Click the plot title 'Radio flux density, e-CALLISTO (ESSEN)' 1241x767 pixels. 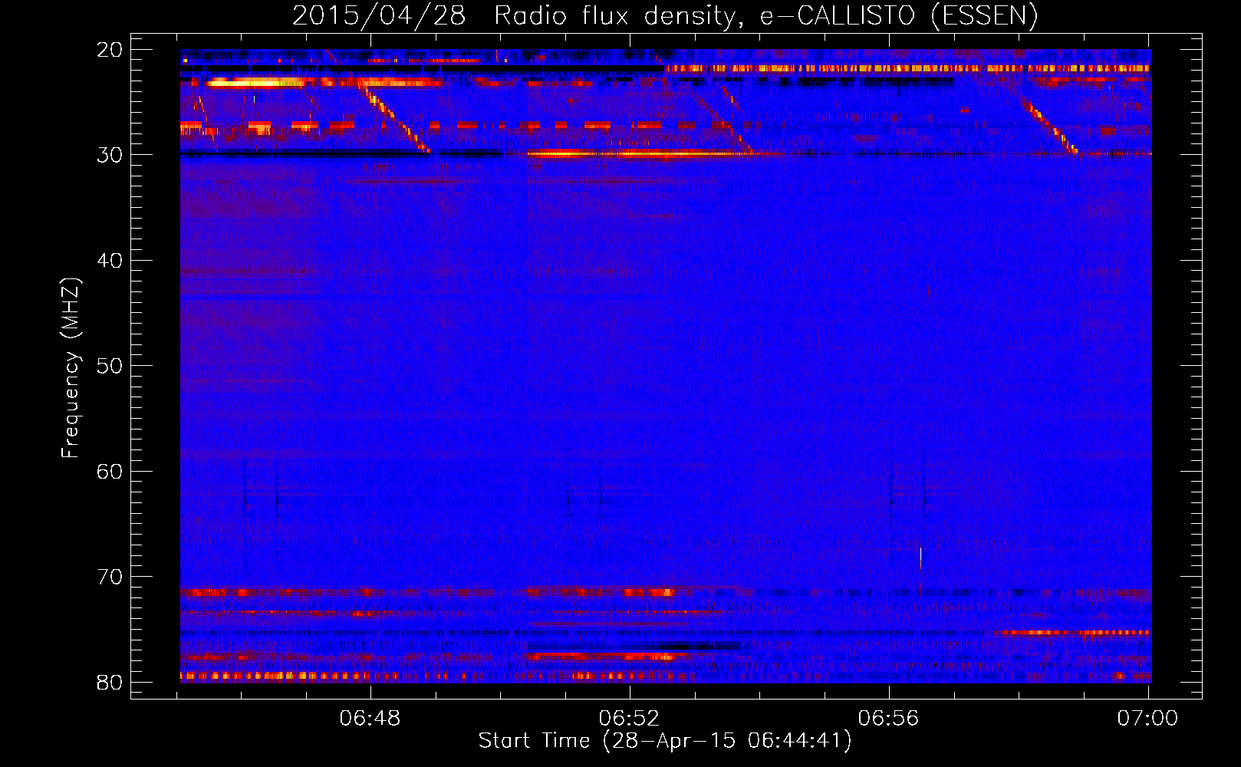765,16
